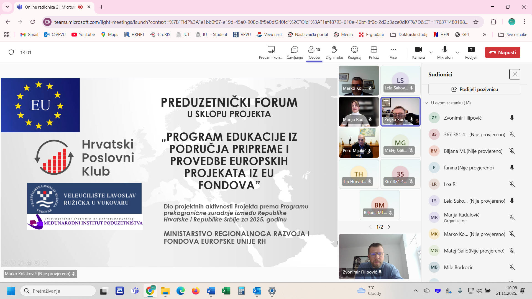Select Zvonimir Filipović video thumbnail
Image resolution: width=532 pixels, height=299 pixels.
point(374,256)
